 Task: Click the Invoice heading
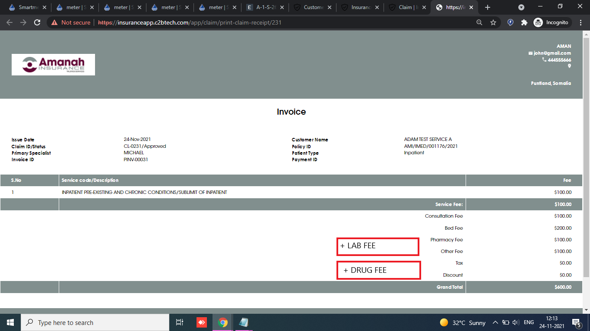point(291,112)
